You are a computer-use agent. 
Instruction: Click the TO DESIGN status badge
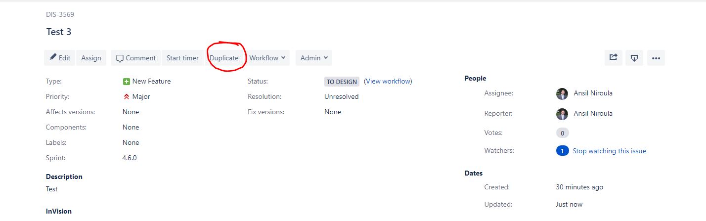(342, 82)
